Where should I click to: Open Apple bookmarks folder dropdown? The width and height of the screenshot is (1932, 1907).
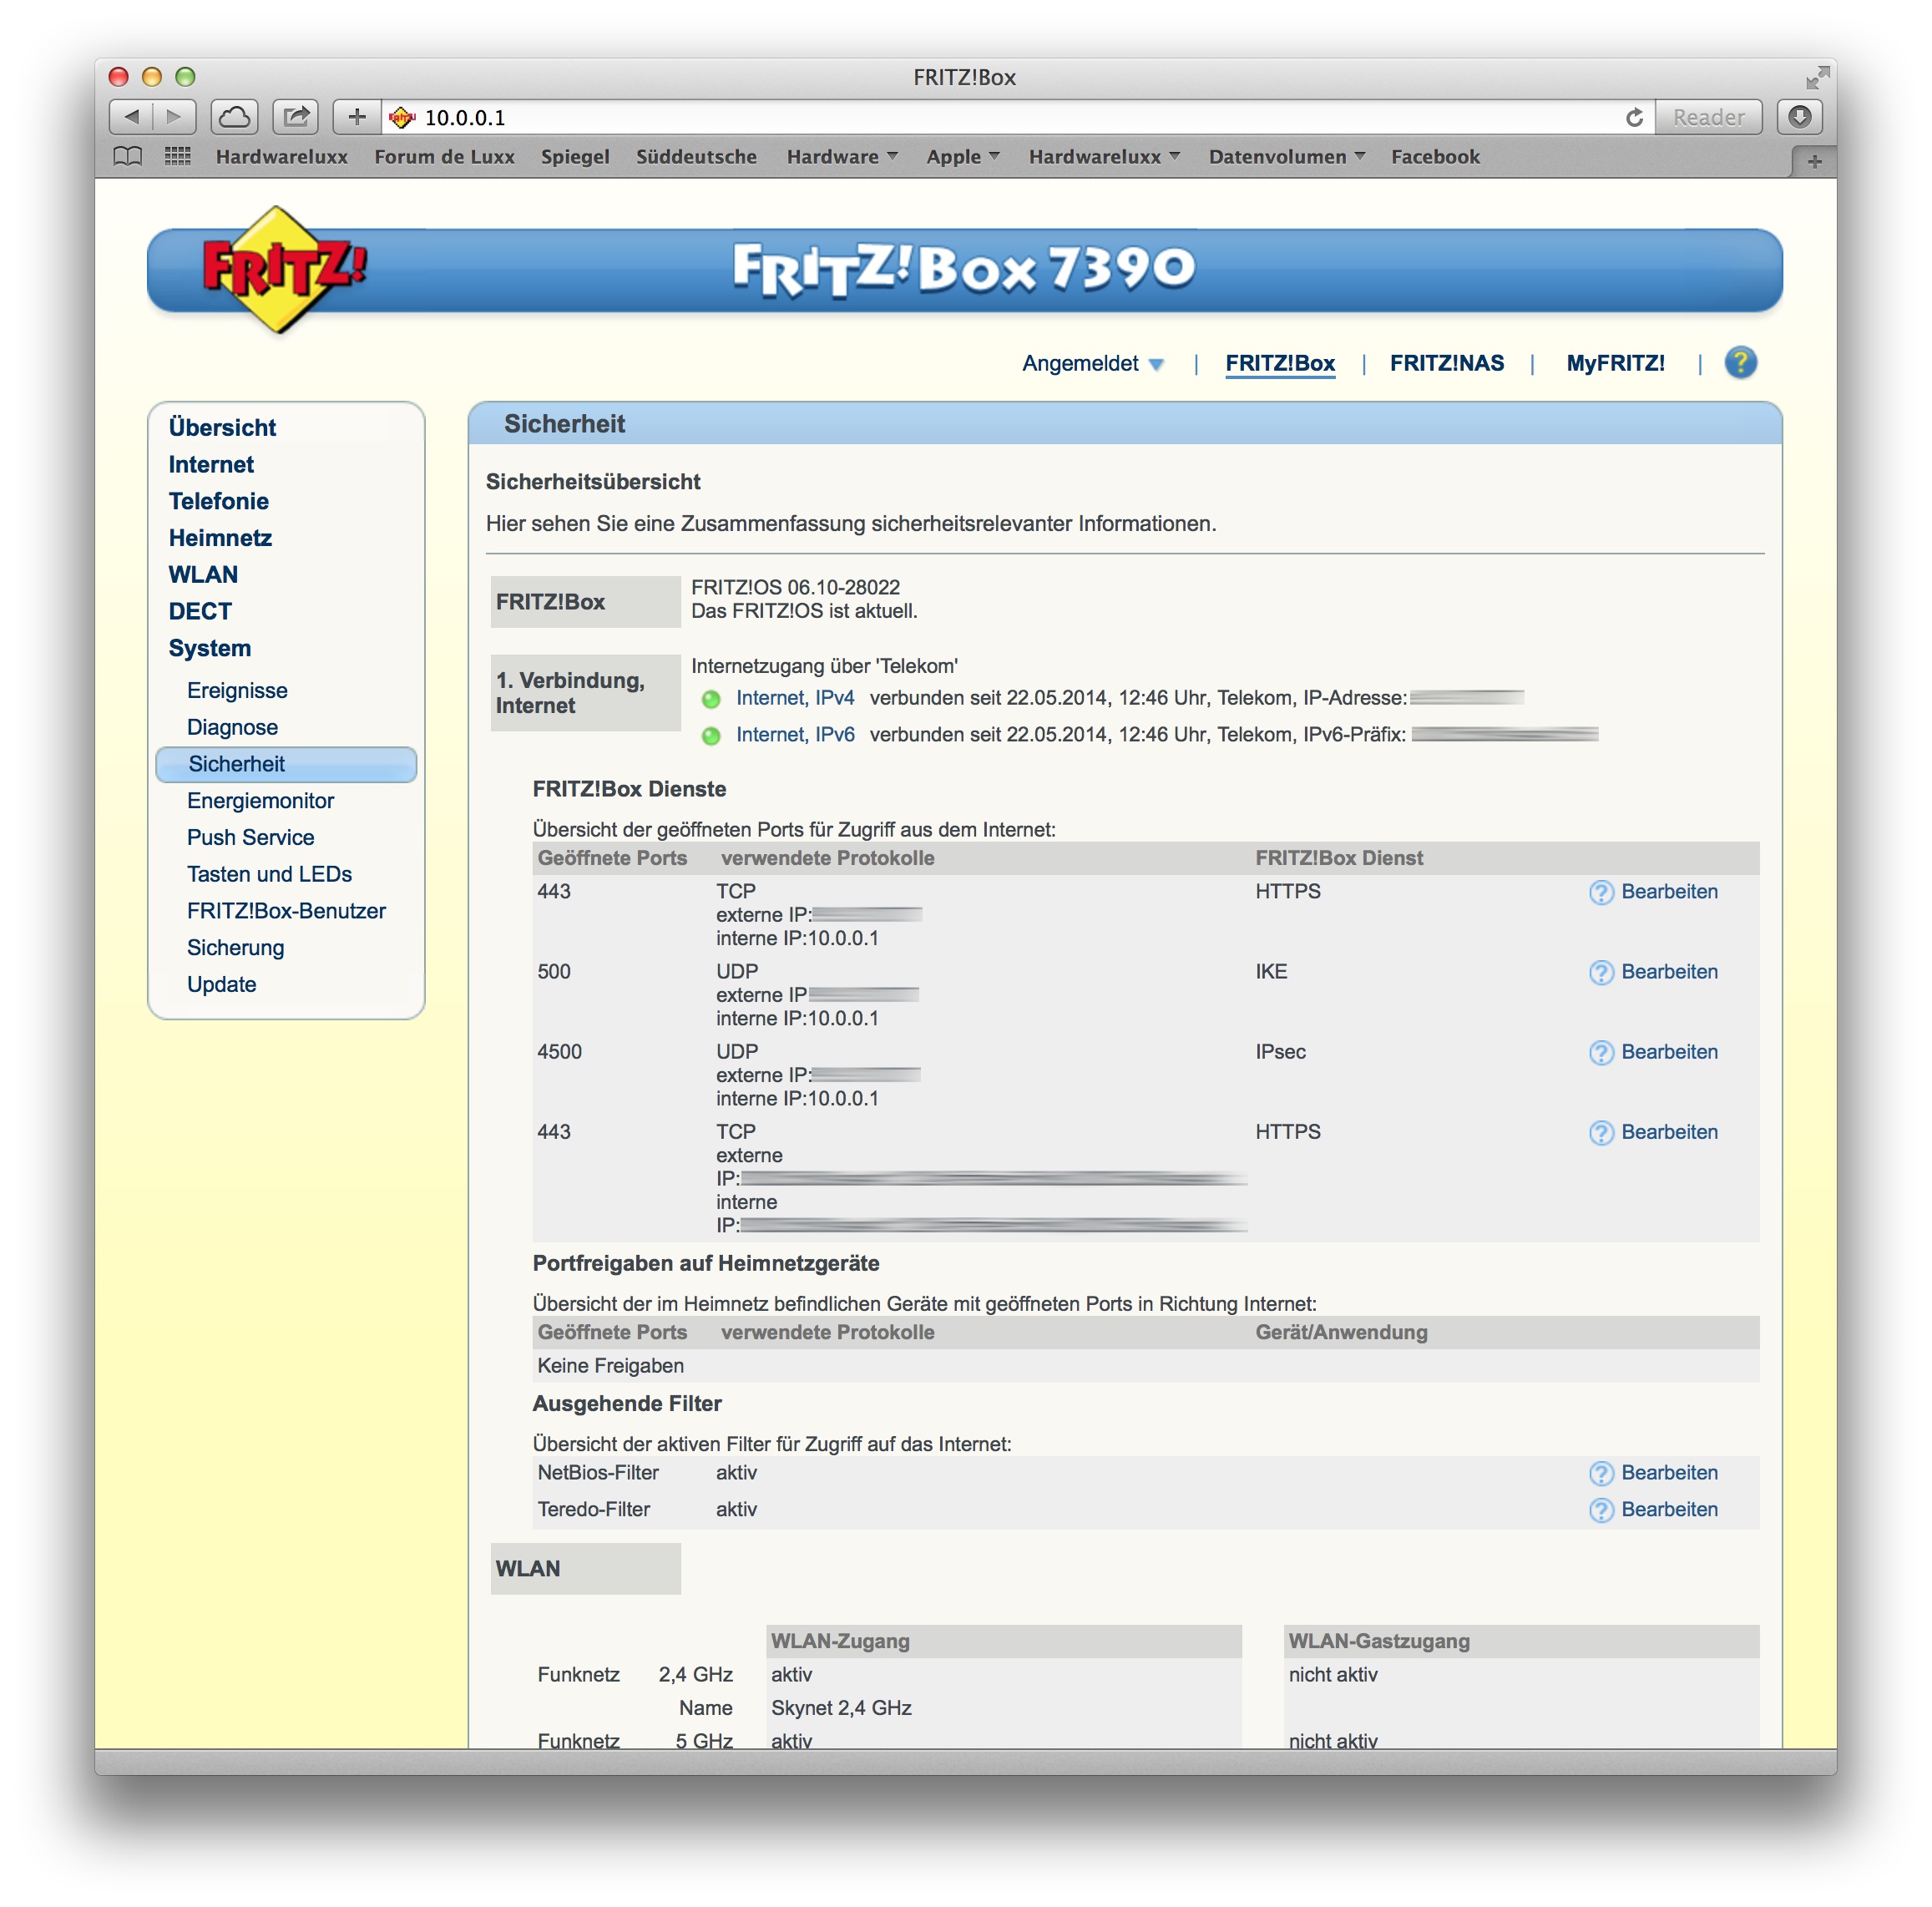pyautogui.click(x=962, y=157)
